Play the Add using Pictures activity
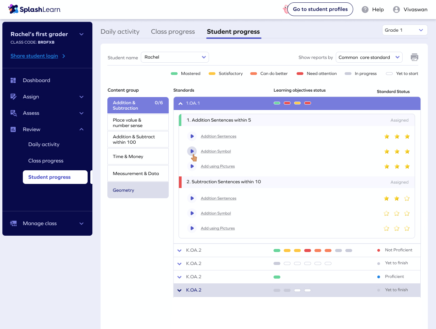Image resolution: width=436 pixels, height=329 pixels. [x=192, y=166]
